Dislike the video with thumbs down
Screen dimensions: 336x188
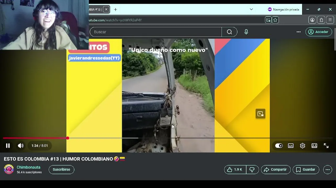point(252,169)
